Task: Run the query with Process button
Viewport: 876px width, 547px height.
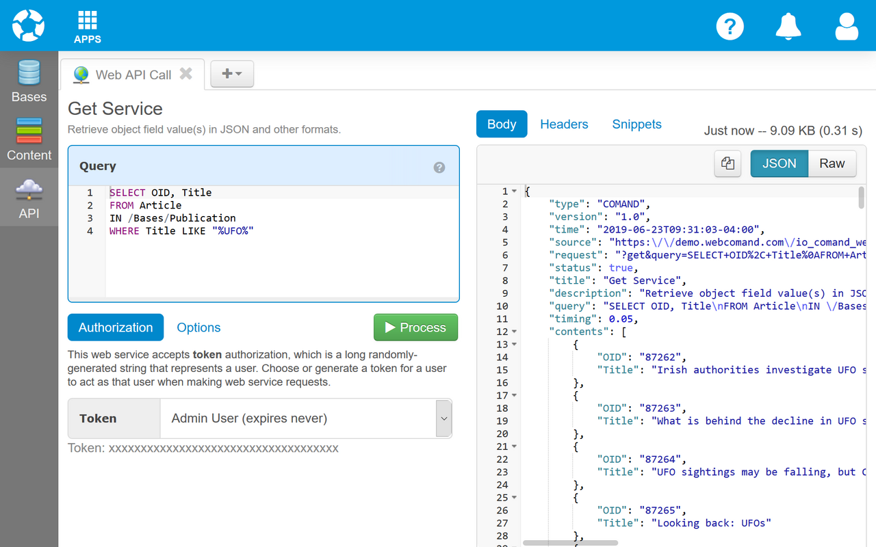Action: point(415,328)
